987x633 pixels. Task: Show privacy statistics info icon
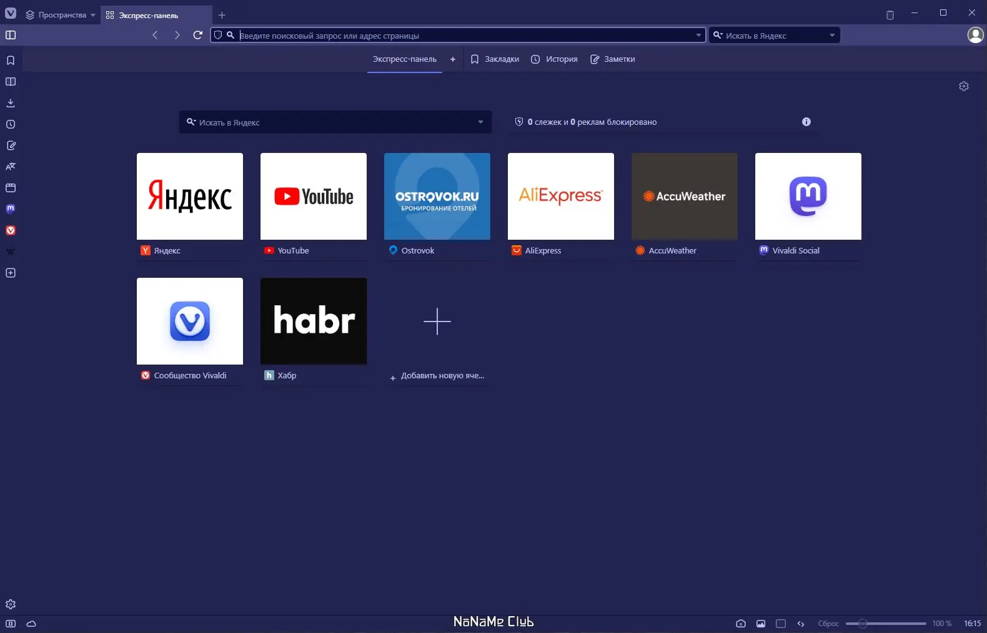806,122
